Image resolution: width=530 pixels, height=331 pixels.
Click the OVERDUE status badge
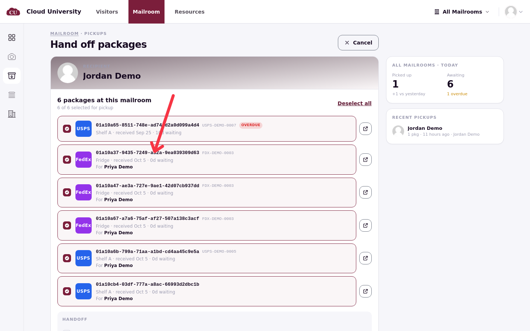point(251,125)
